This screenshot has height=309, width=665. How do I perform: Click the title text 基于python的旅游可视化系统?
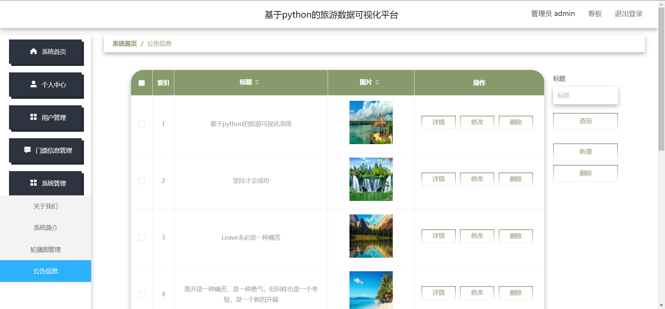point(251,124)
